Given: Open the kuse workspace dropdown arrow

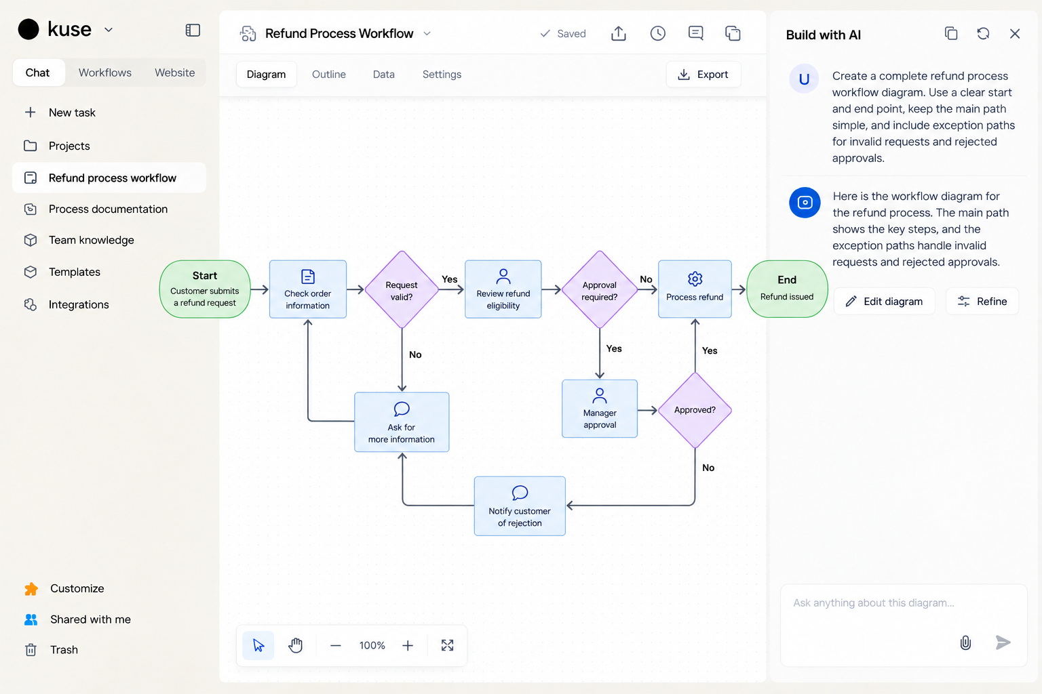Looking at the screenshot, I should [x=109, y=30].
